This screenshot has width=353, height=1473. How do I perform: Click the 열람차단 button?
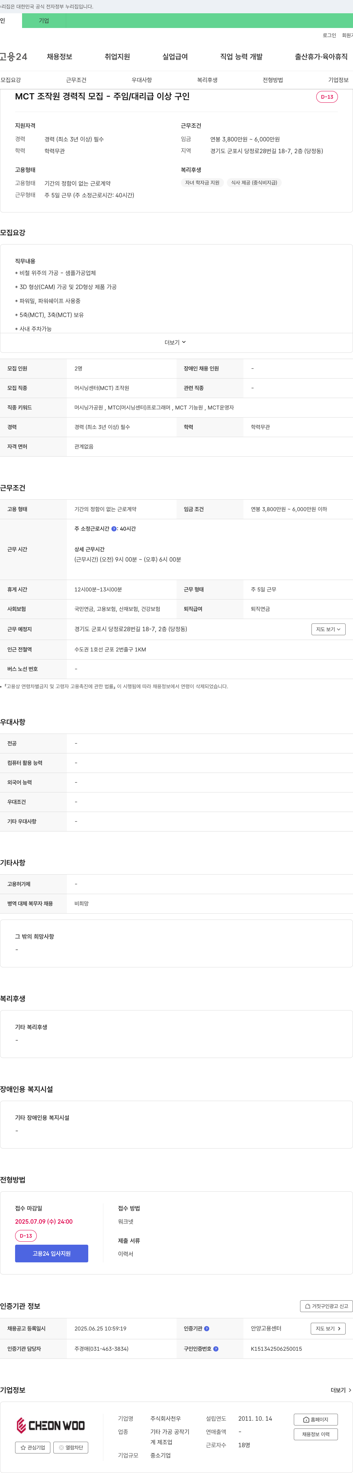click(x=71, y=1447)
